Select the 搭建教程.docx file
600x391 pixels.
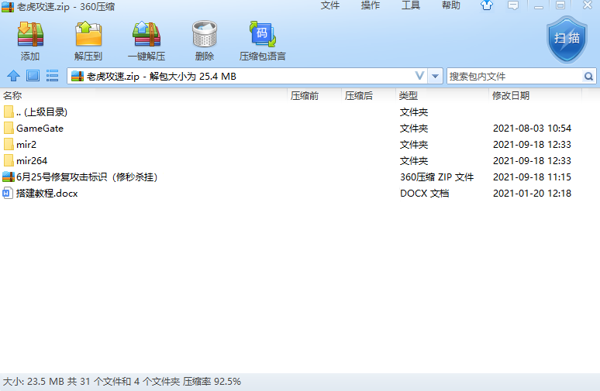pos(47,194)
